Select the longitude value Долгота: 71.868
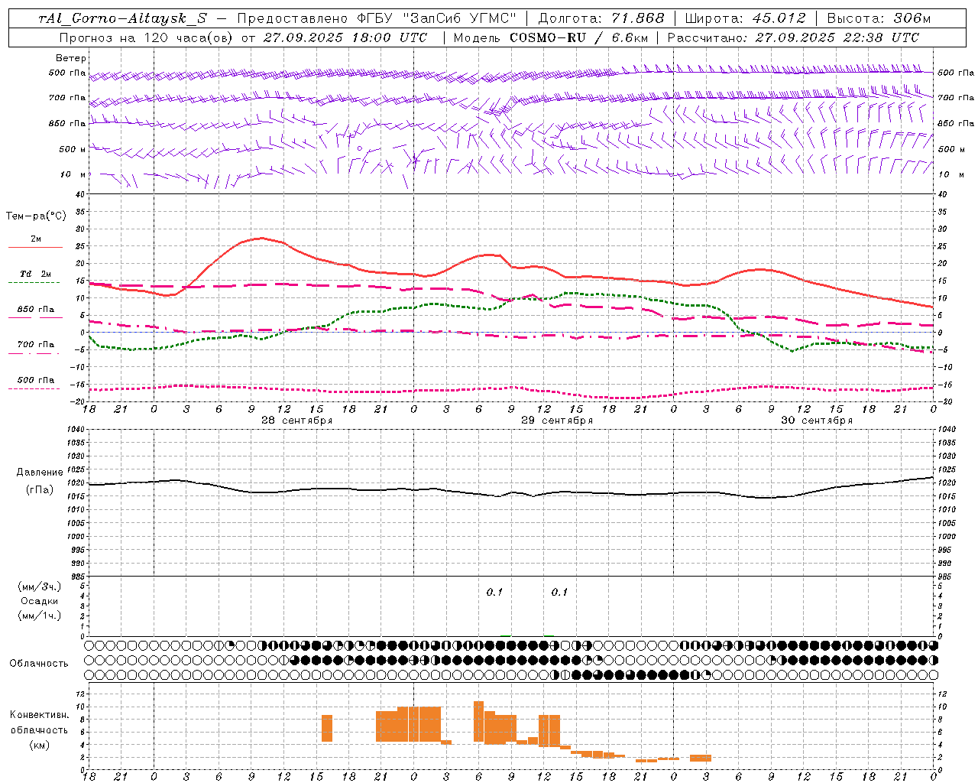 (x=601, y=18)
